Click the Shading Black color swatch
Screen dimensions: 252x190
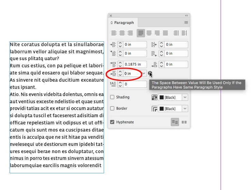(x=162, y=97)
